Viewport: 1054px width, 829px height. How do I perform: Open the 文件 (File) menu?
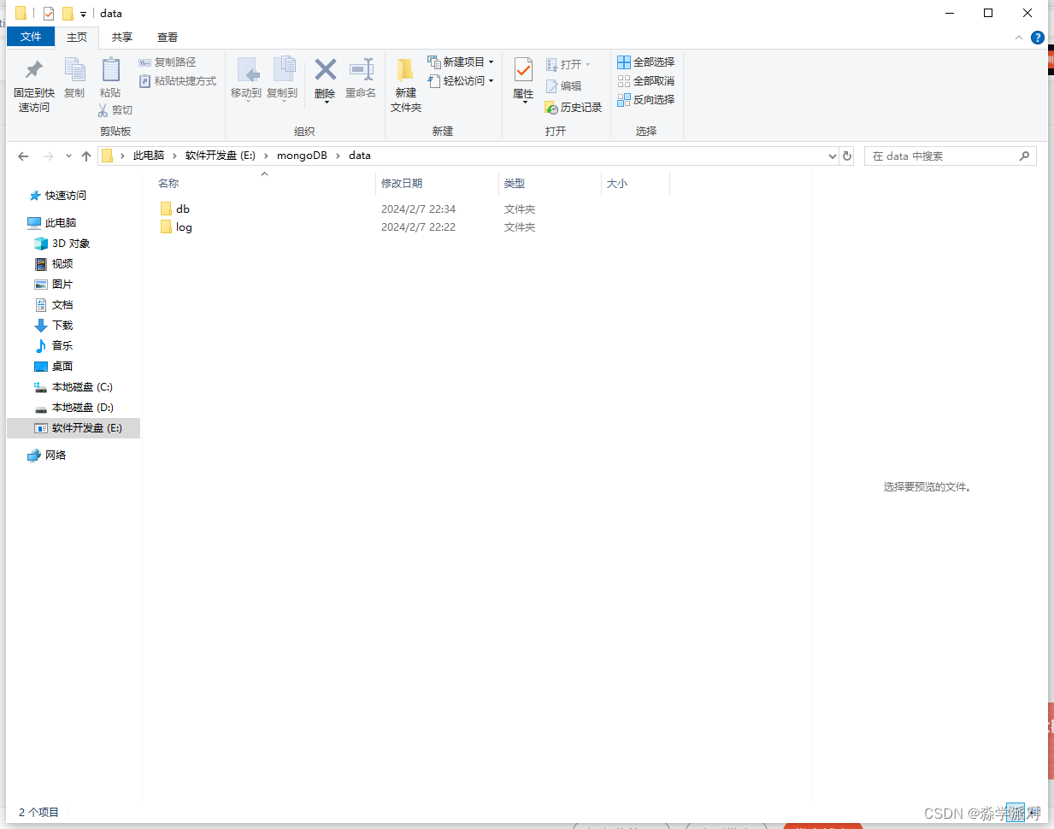point(30,38)
